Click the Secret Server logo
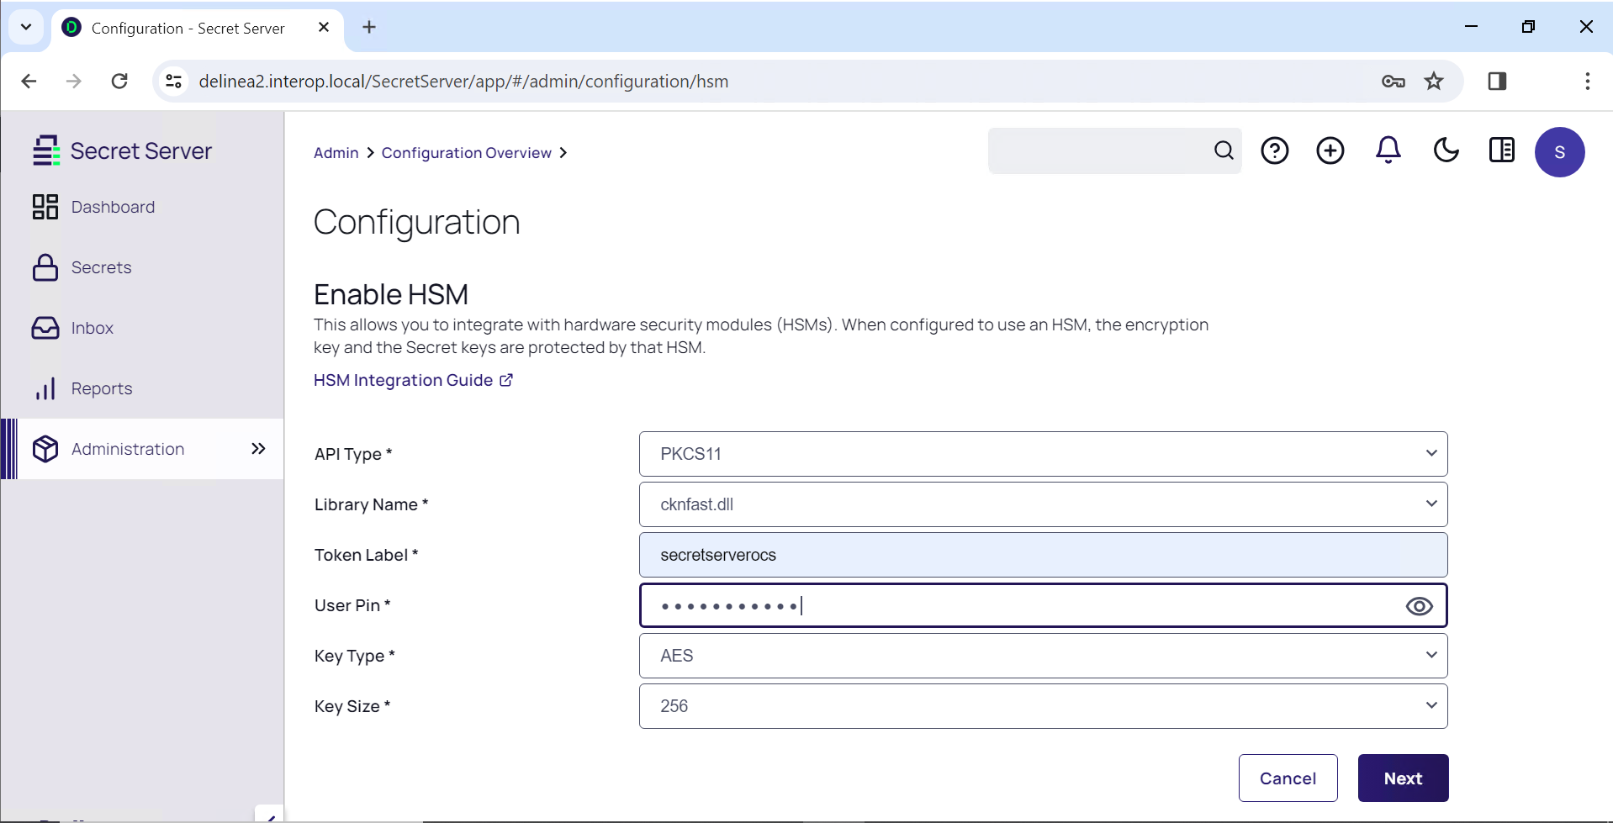 point(122,150)
